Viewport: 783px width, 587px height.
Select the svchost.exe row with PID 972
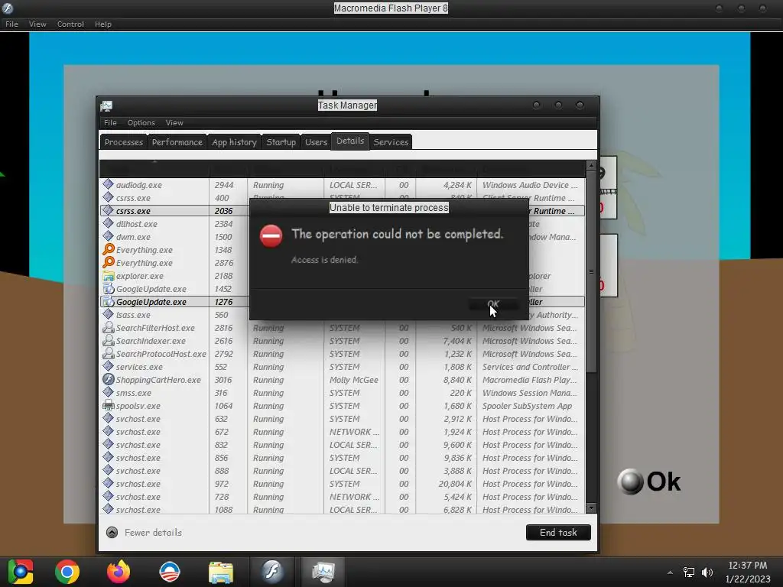point(342,484)
